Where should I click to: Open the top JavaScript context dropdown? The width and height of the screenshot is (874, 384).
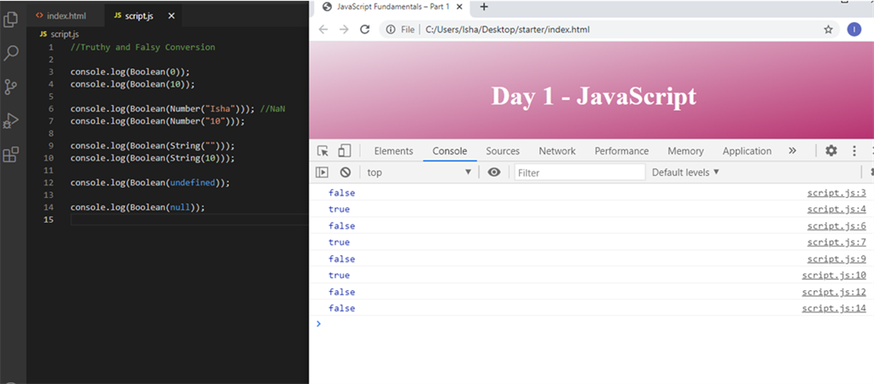coord(420,172)
